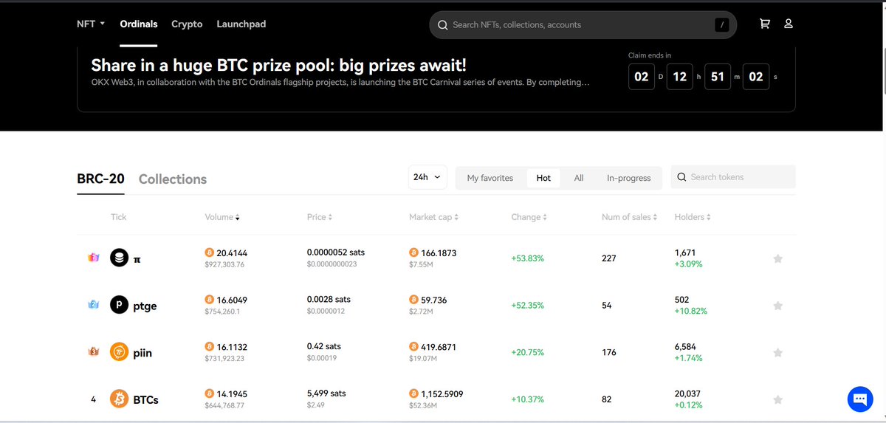Click the price 0.0000052 sats
This screenshot has width=886, height=423.
click(336, 252)
